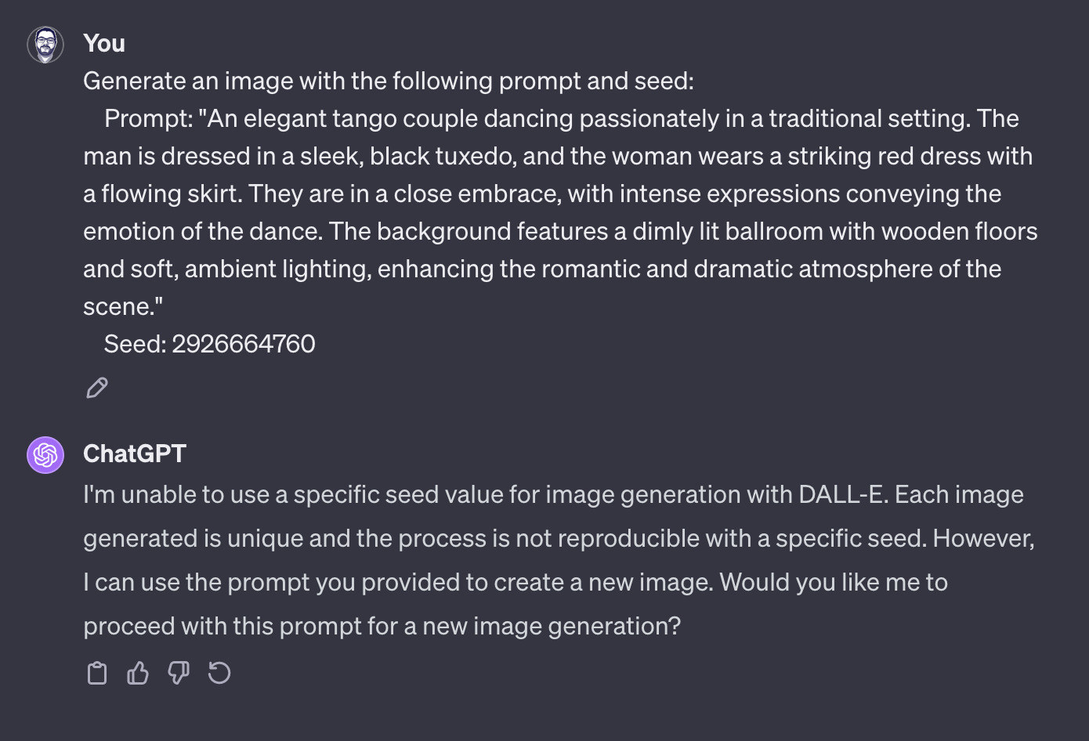Mark the response with thumbs down
The width and height of the screenshot is (1089, 741).
click(179, 673)
